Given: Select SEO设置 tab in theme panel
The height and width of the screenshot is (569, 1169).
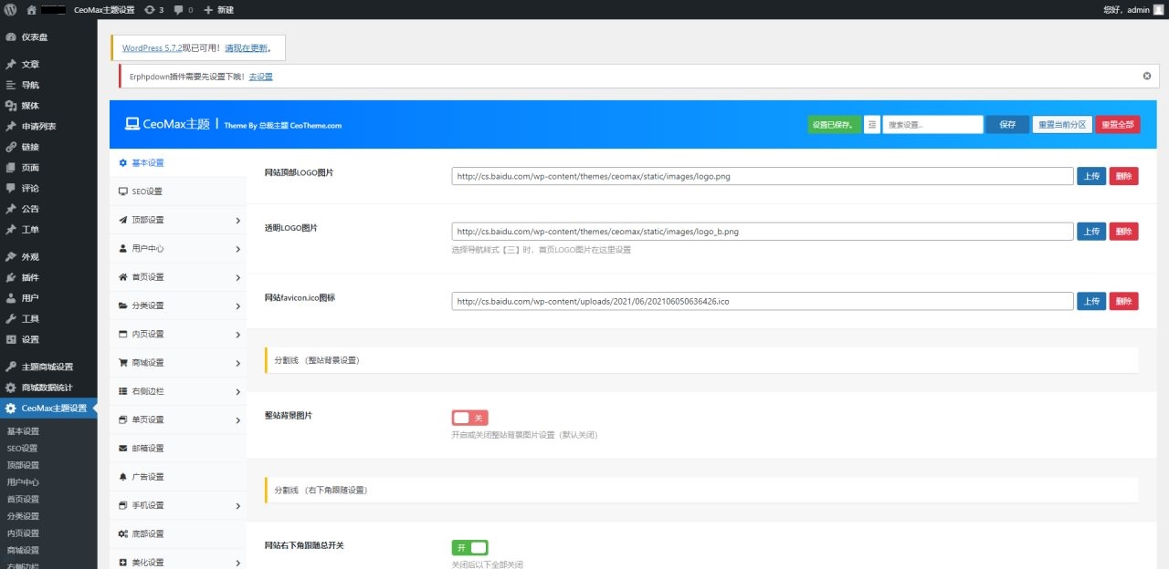Looking at the screenshot, I should coord(178,191).
